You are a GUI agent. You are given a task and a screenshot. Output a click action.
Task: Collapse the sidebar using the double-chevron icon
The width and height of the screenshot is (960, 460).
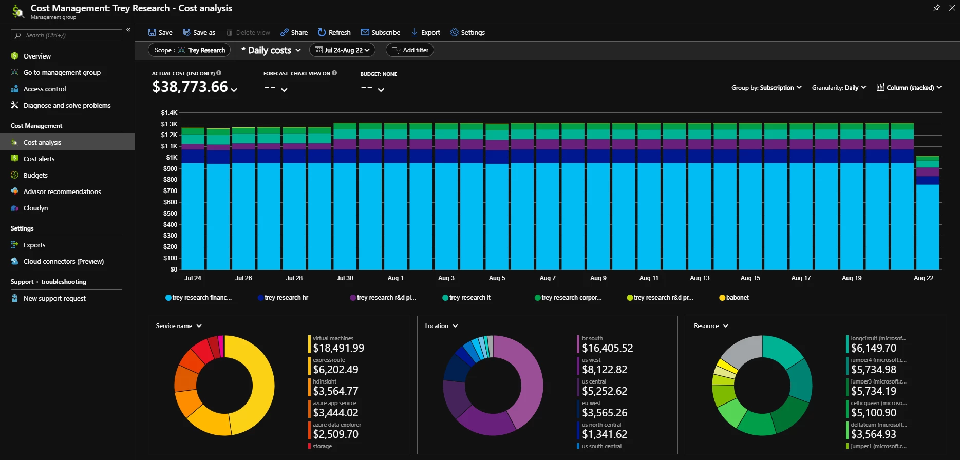click(x=128, y=30)
